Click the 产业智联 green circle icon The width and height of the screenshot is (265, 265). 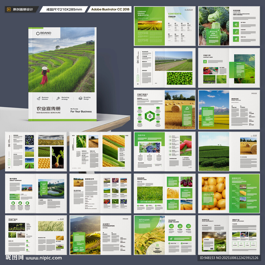(x=180, y=226)
